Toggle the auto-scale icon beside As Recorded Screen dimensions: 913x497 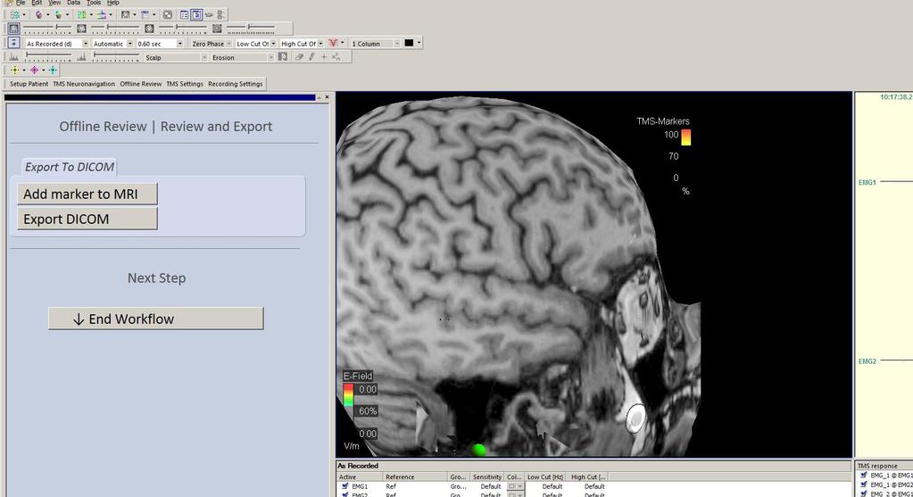(14, 43)
